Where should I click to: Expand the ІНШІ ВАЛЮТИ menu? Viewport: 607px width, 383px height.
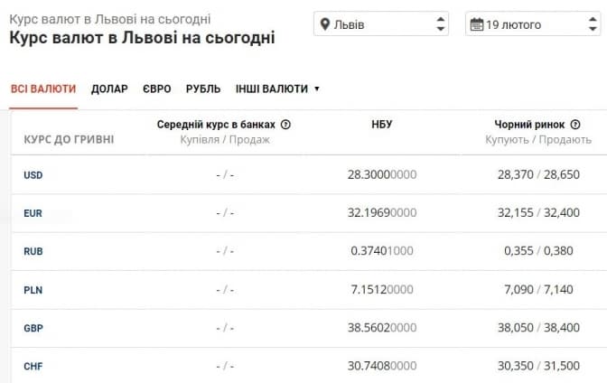(x=277, y=89)
